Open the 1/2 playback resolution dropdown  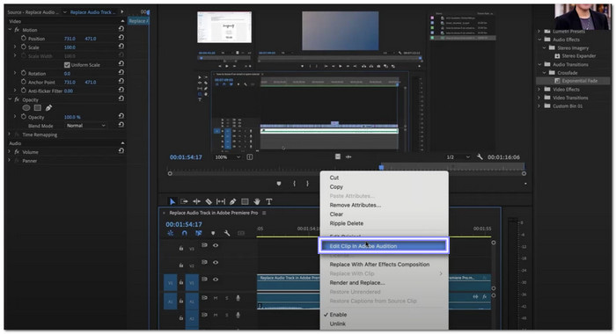coord(458,157)
